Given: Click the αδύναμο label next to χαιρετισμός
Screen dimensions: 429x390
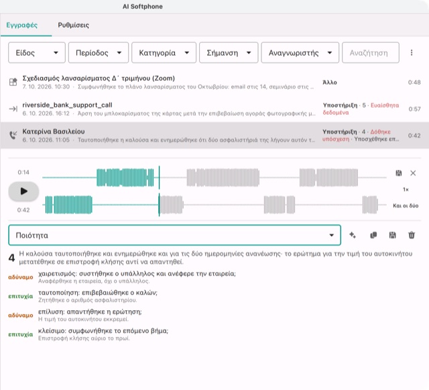Looking at the screenshot, I should 21,277.
